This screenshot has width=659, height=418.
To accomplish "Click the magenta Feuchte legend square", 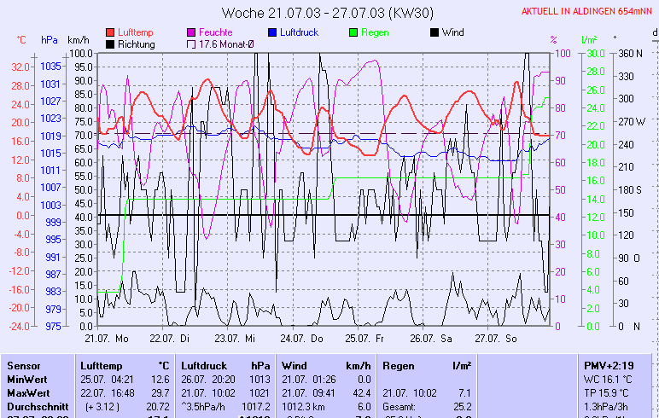I will coord(191,32).
